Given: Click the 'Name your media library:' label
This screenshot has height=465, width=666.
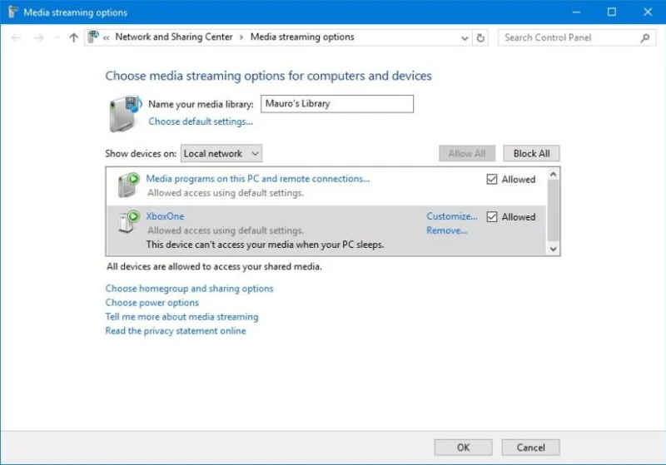Looking at the screenshot, I should click(201, 104).
